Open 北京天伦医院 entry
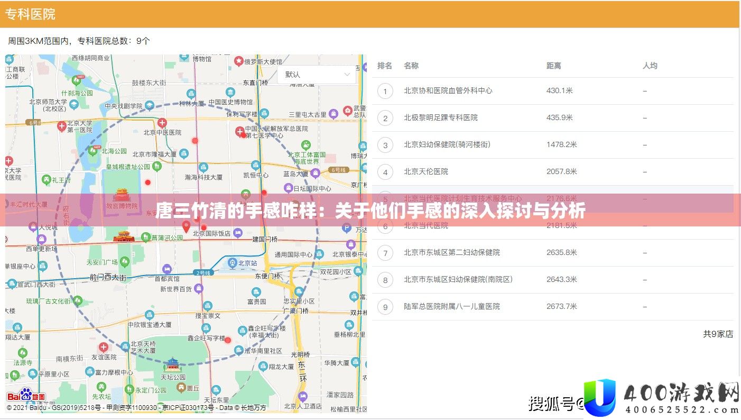Viewport: 741px width, 420px height. [x=426, y=171]
